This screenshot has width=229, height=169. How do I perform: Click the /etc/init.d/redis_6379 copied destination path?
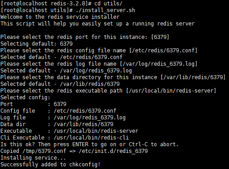coord(113,151)
